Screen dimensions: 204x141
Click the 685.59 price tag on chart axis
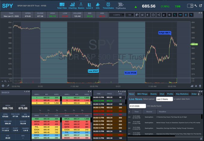[x=194, y=44]
